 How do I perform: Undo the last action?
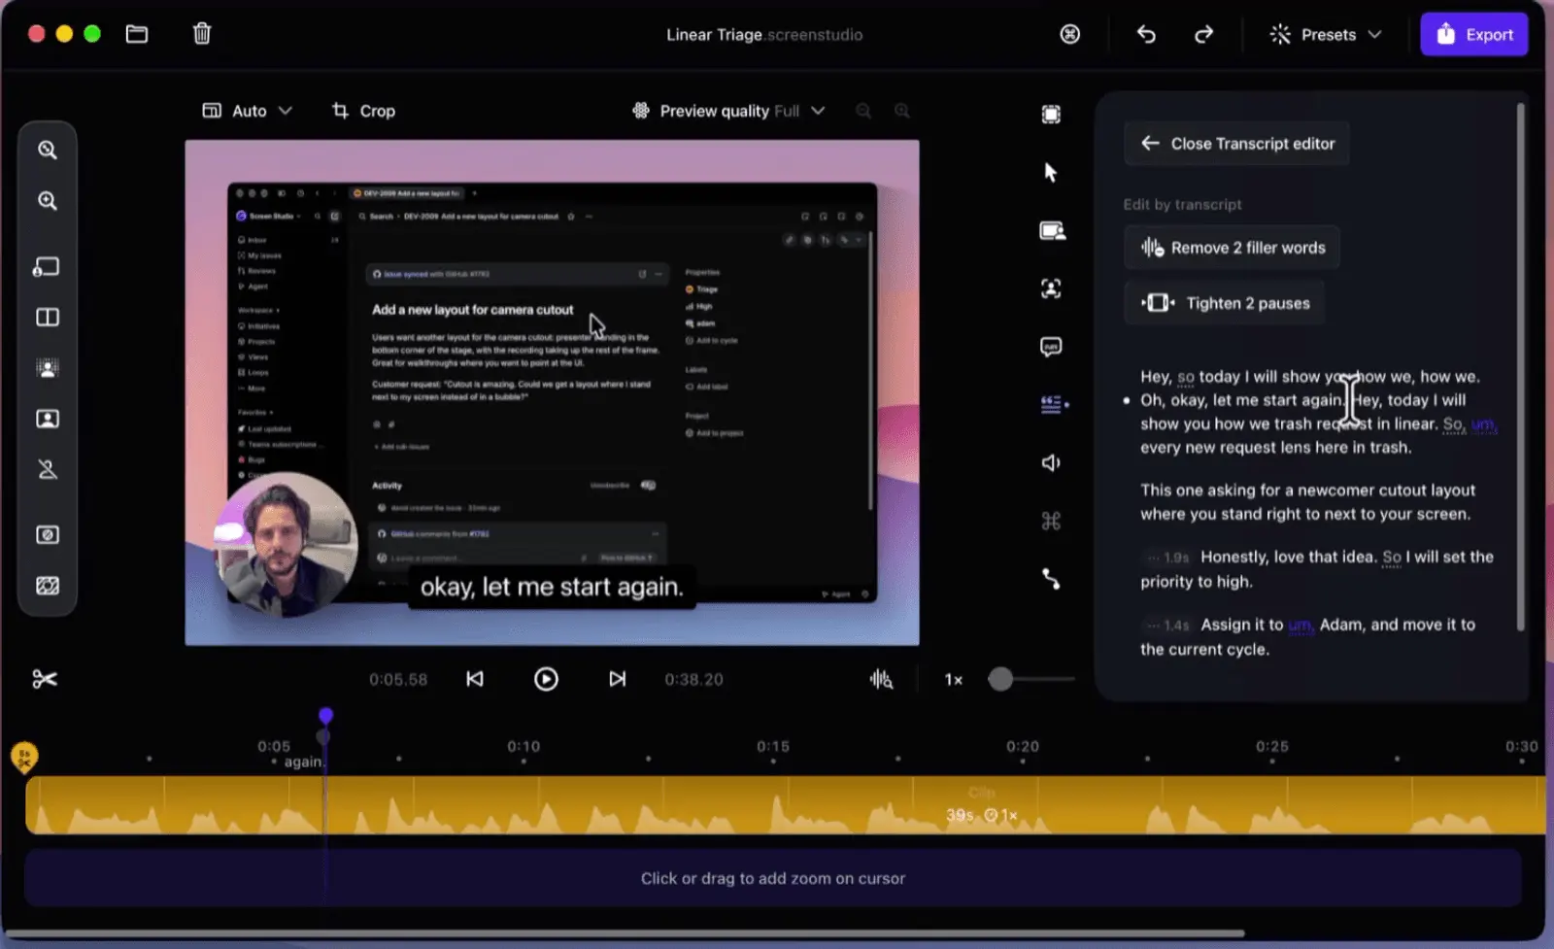click(1146, 34)
